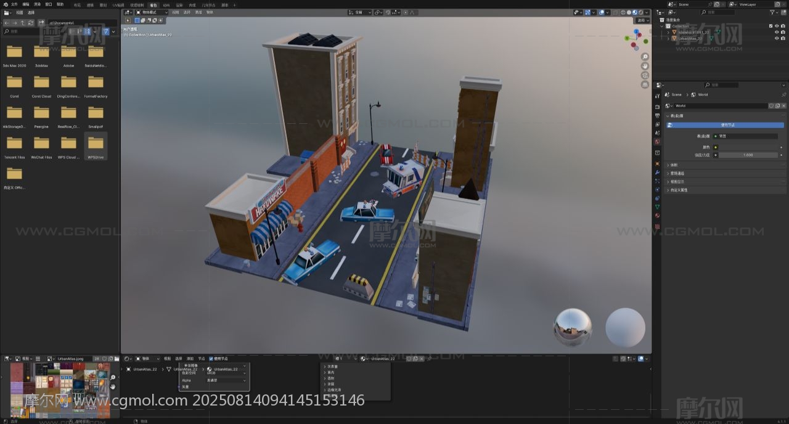Hide UrbanAtlas_22 object with eye icon
789x424 pixels.
click(777, 38)
